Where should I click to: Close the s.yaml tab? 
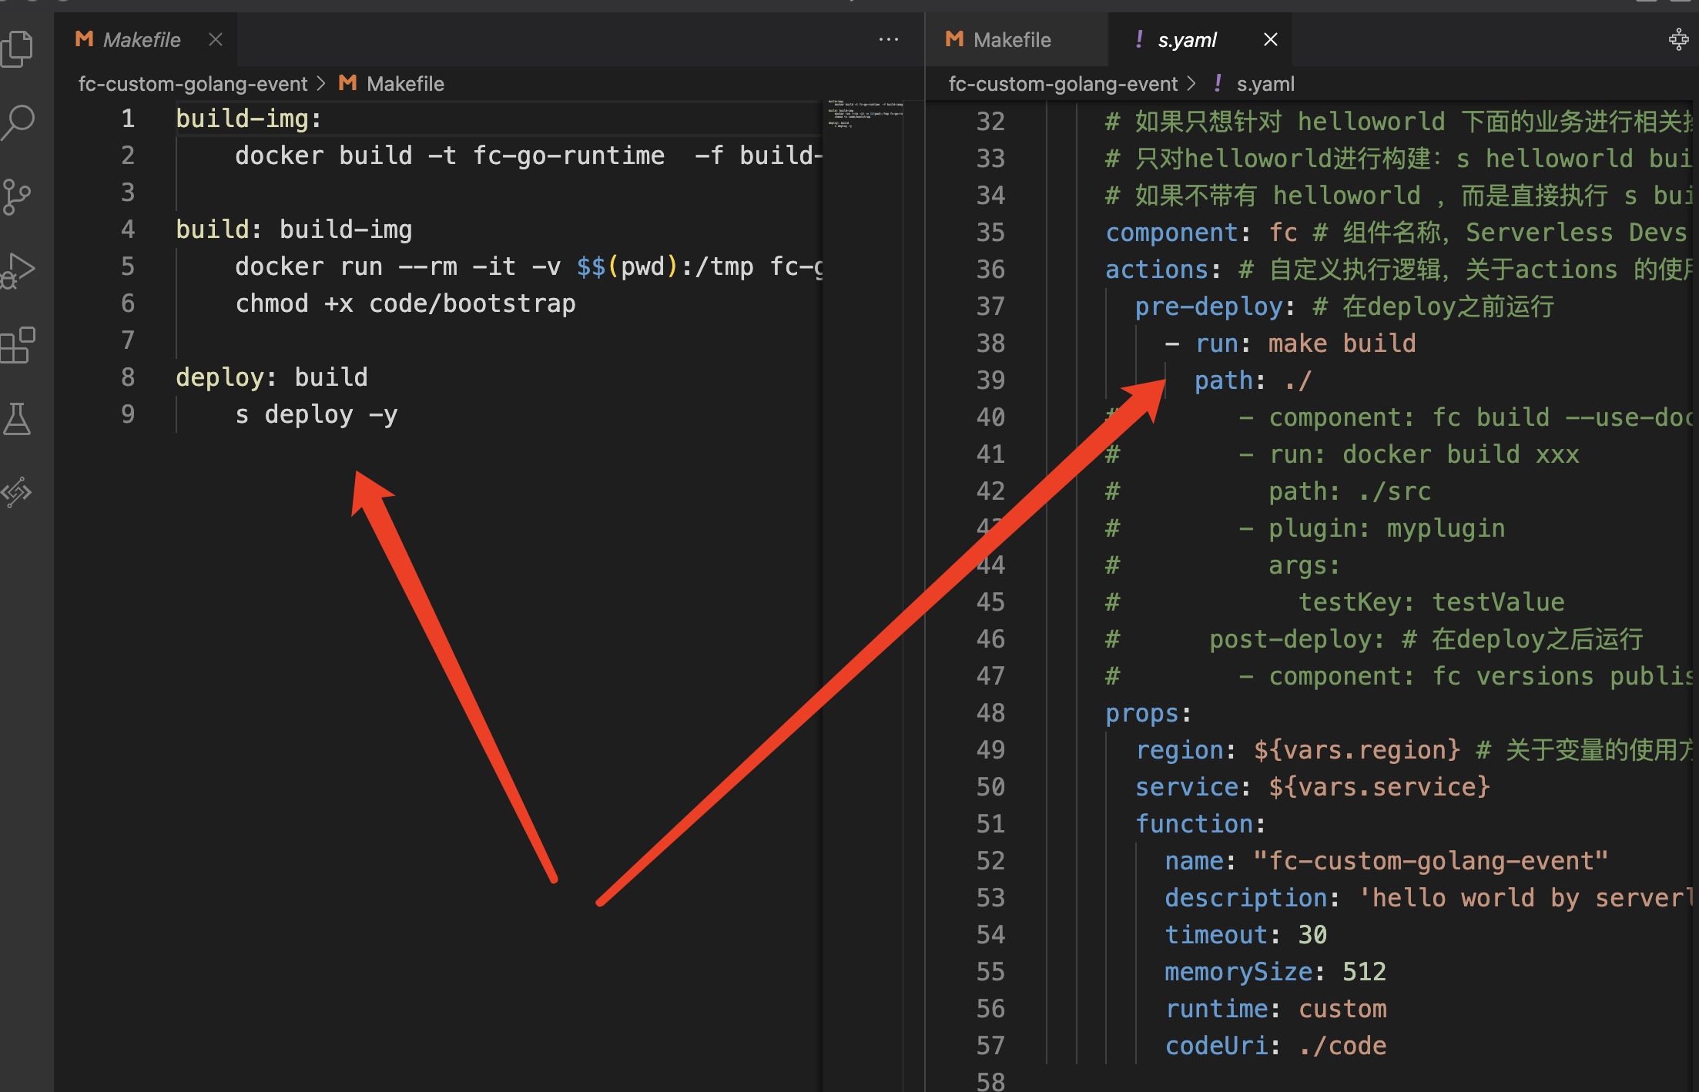tap(1271, 39)
